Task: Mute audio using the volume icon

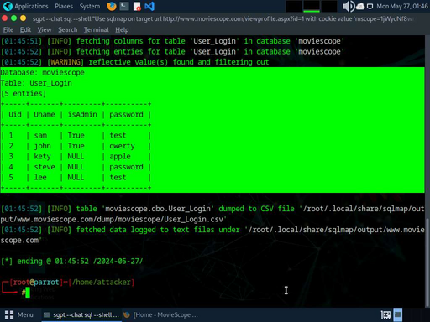Action: (349, 6)
